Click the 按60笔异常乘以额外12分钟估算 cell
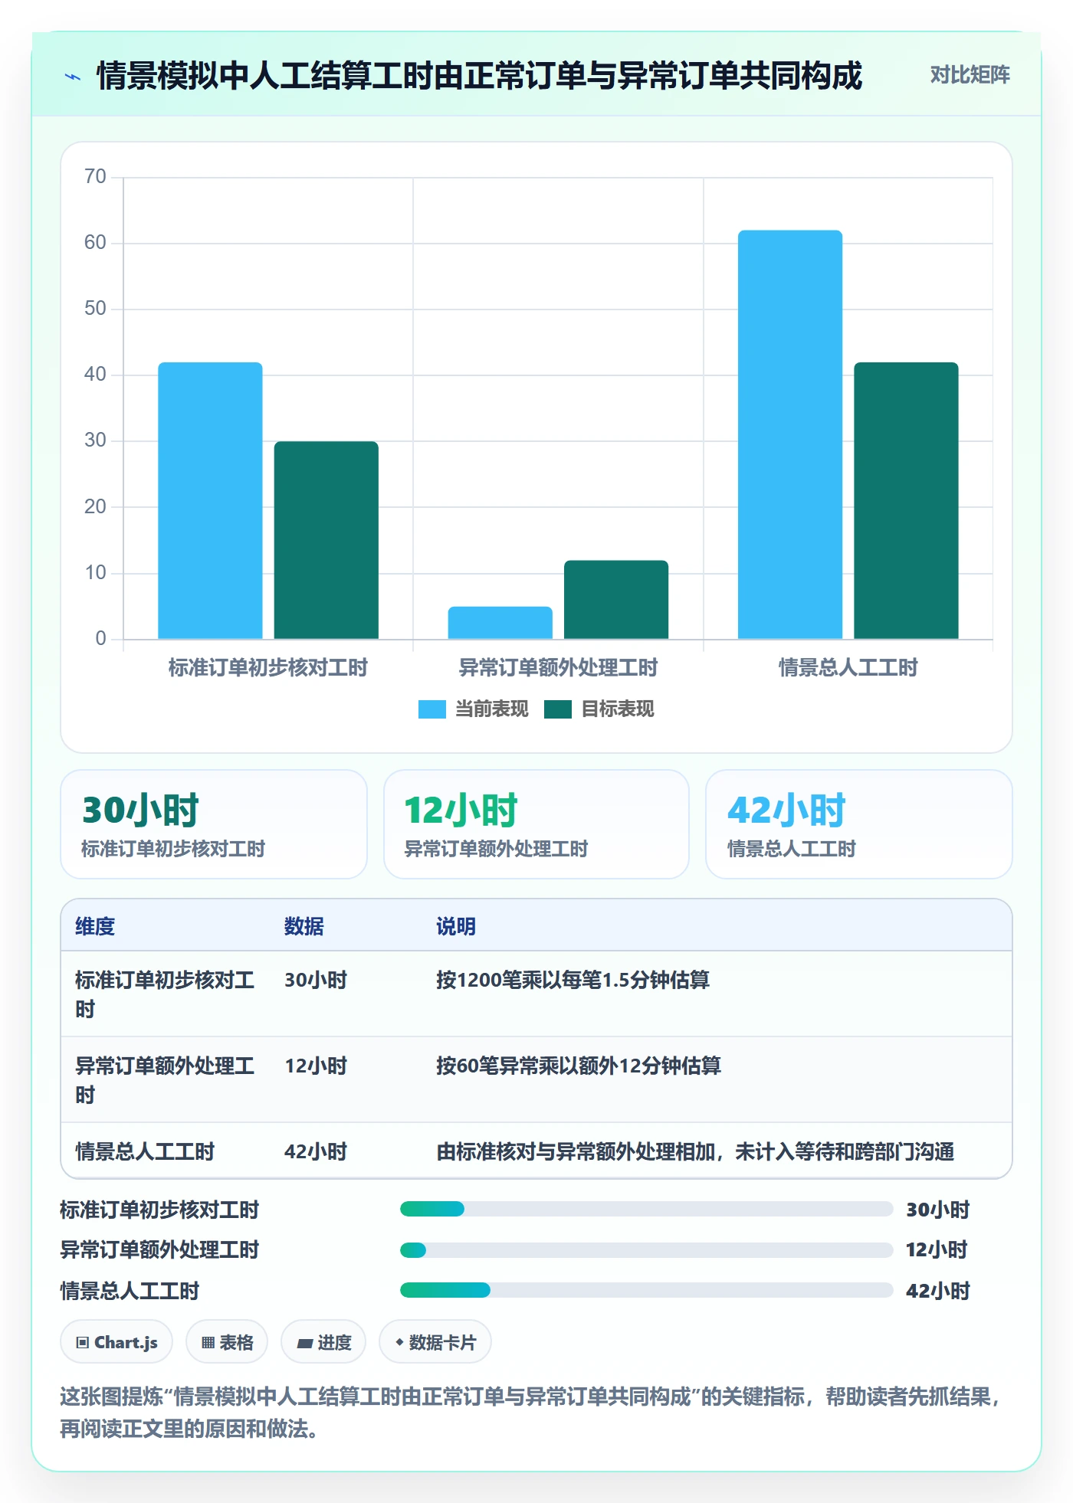 (x=579, y=1066)
